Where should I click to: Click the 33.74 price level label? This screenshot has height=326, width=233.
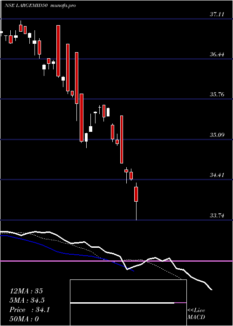click(217, 215)
